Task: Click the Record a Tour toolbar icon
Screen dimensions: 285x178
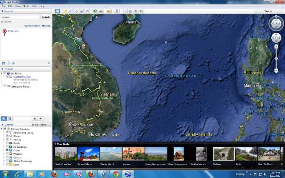Action: tap(88, 11)
